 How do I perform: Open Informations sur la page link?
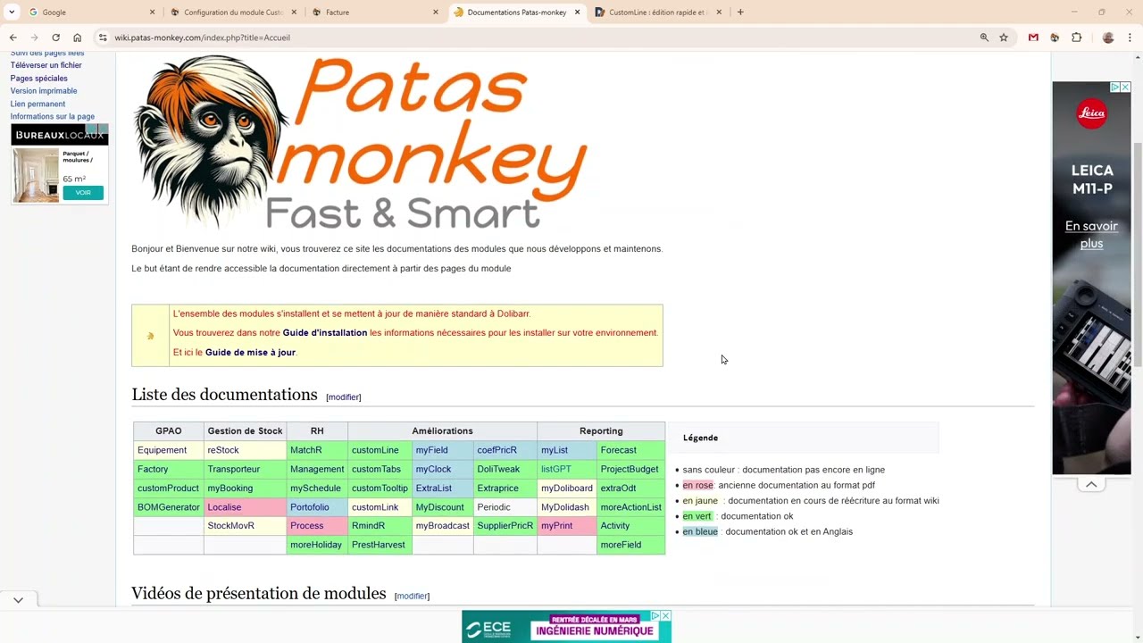click(53, 117)
